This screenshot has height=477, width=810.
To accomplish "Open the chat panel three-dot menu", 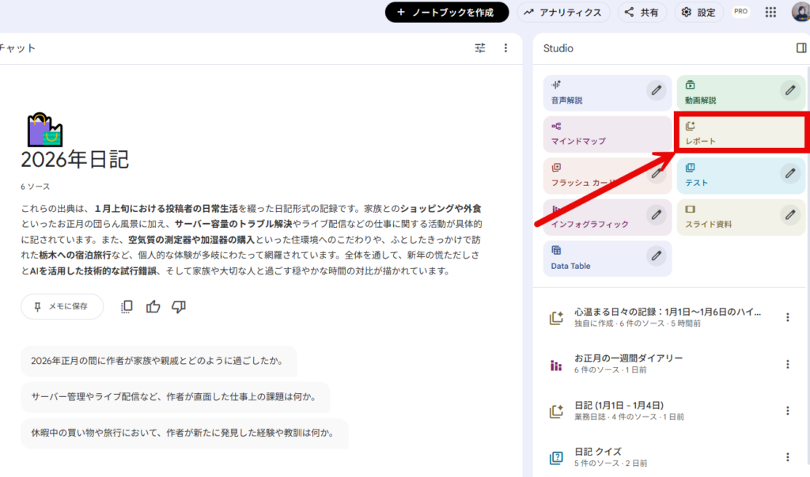I will (x=506, y=48).
